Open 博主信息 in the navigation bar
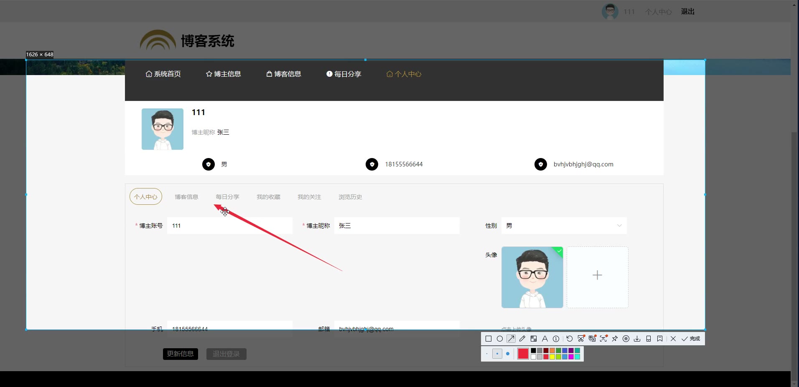Screen dimensions: 799x387 223,74
